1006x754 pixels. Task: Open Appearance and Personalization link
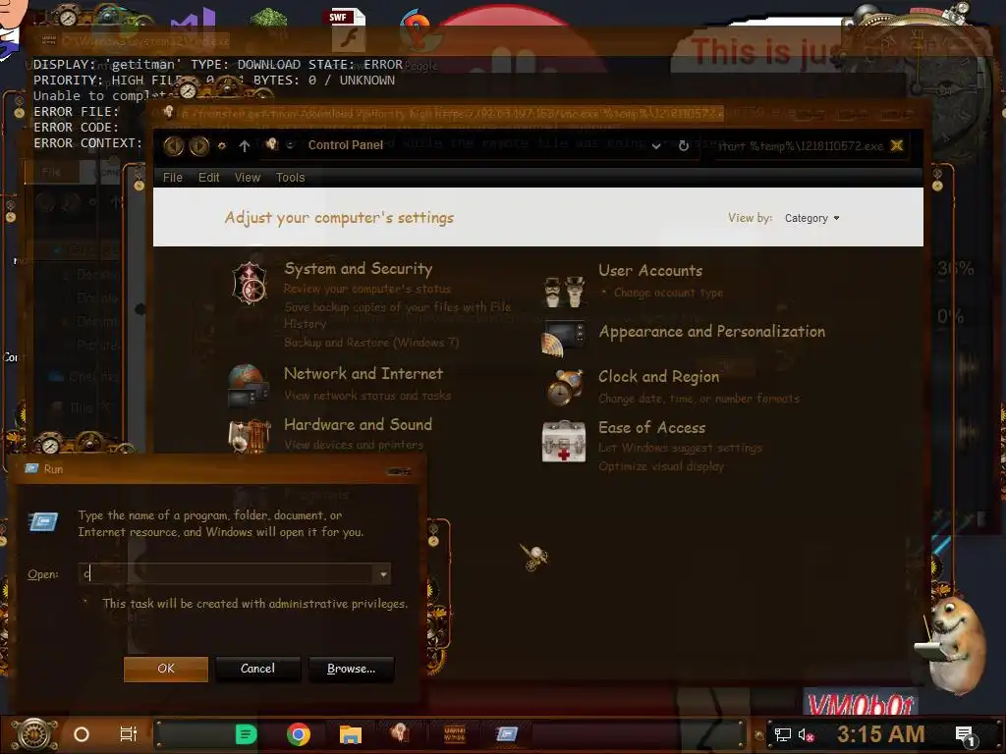(711, 332)
